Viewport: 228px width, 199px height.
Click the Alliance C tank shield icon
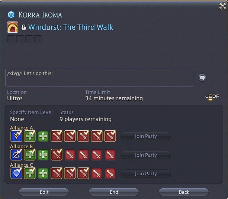click(16, 173)
